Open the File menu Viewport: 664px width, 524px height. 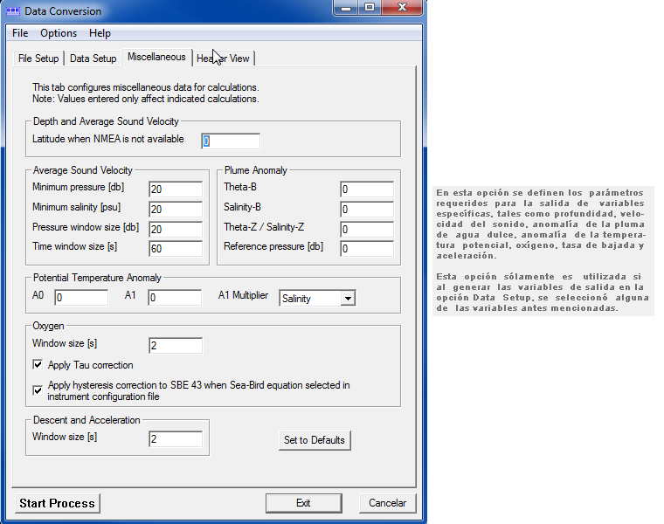pos(20,33)
